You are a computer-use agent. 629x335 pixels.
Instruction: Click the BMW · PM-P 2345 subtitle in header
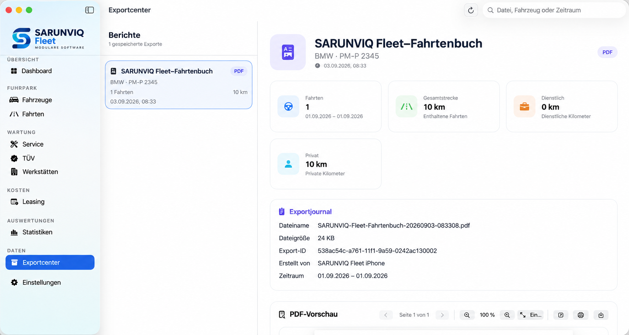pos(347,56)
